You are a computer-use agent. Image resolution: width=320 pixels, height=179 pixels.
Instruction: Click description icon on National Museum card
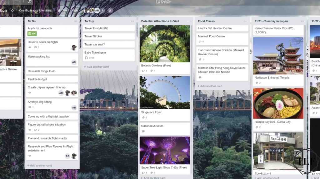point(143,131)
